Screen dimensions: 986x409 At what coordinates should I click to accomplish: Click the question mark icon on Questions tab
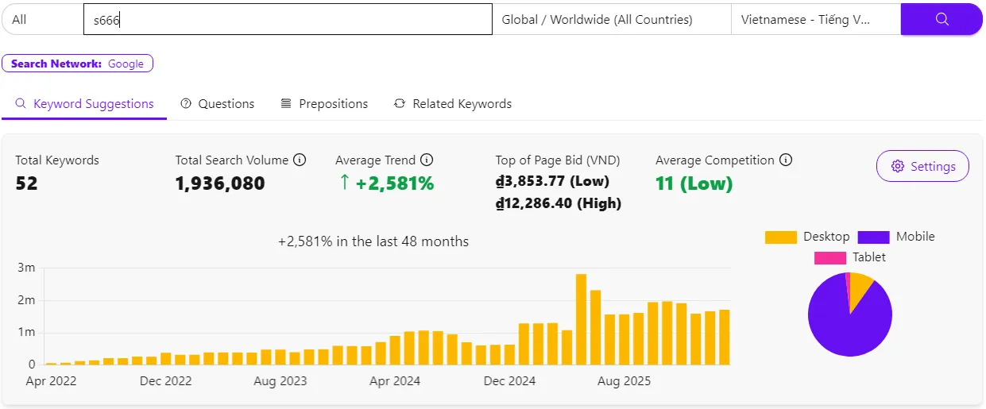pos(186,104)
